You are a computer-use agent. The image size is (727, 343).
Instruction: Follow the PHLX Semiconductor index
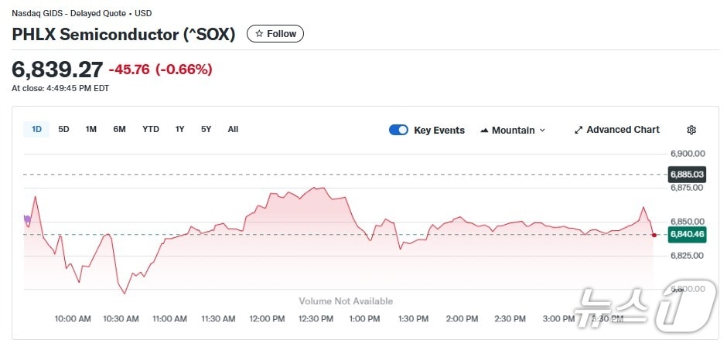tap(275, 34)
